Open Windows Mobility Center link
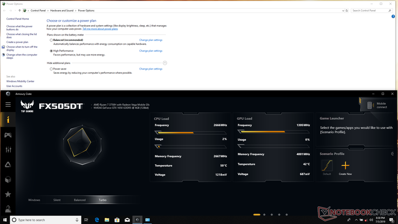Viewport: 398px width, 224px height. [20, 81]
